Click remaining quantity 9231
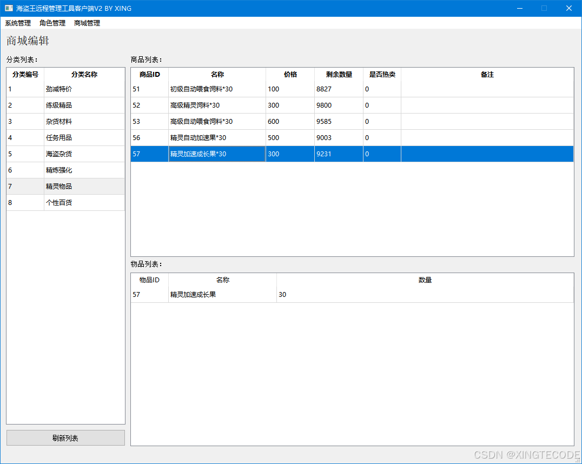Screen dimensions: 582x464 click(x=339, y=154)
